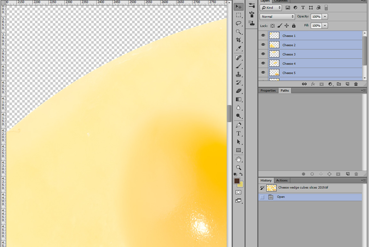Switch to the Actions tab
Image resolution: width=370 pixels, height=247 pixels.
pyautogui.click(x=282, y=180)
